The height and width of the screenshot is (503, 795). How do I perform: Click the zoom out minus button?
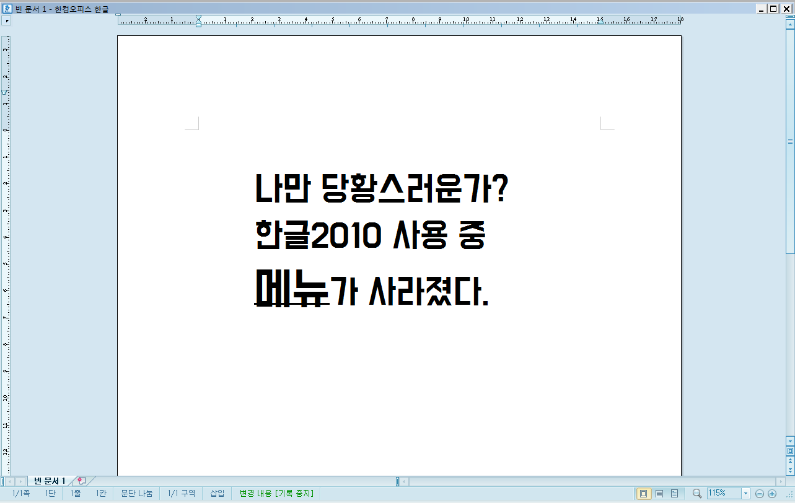(x=760, y=494)
